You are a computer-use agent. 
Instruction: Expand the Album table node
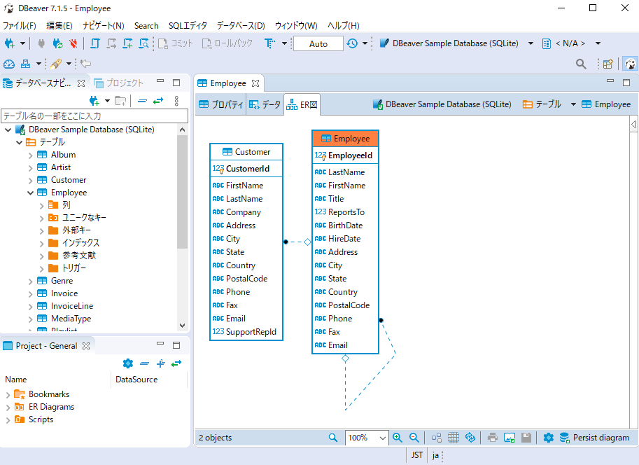click(30, 155)
